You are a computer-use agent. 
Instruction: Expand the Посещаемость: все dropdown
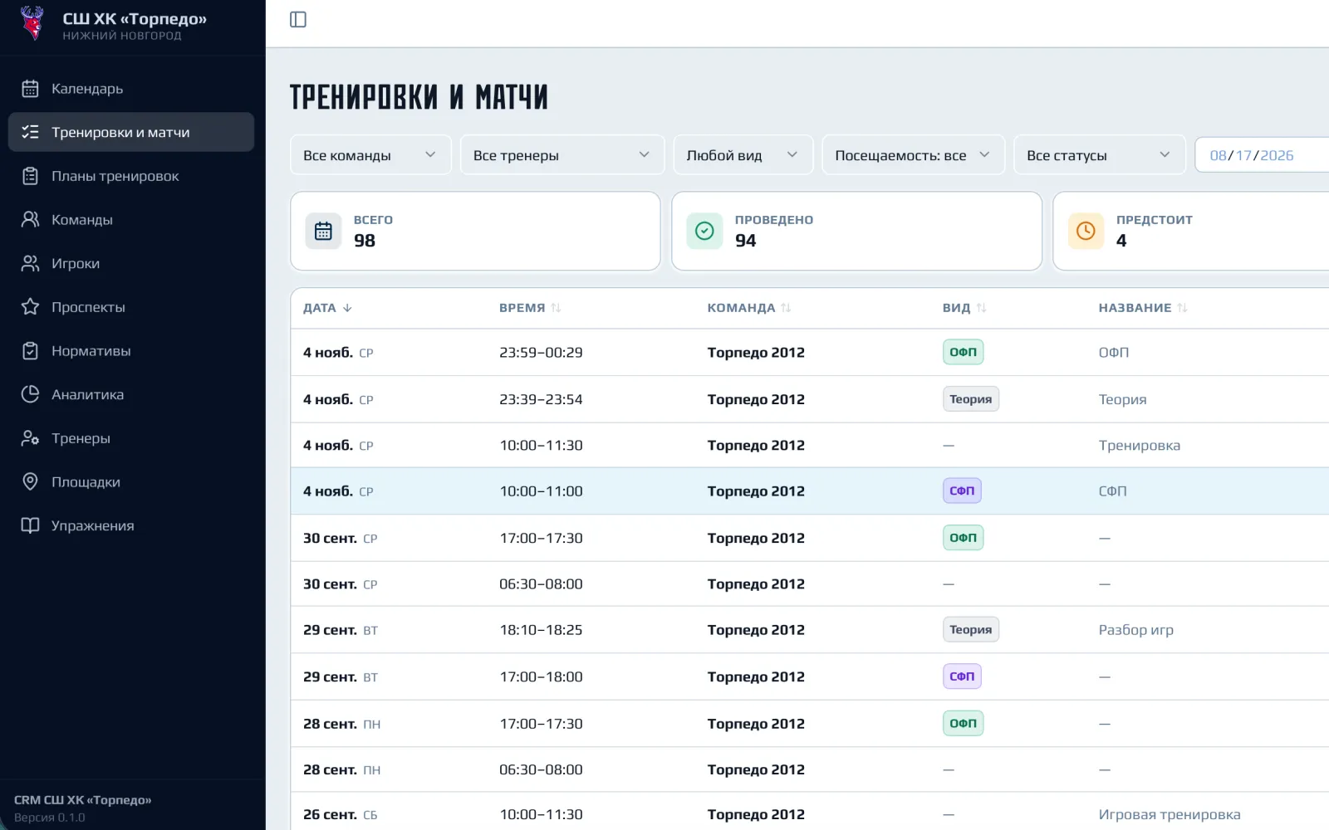(x=913, y=155)
